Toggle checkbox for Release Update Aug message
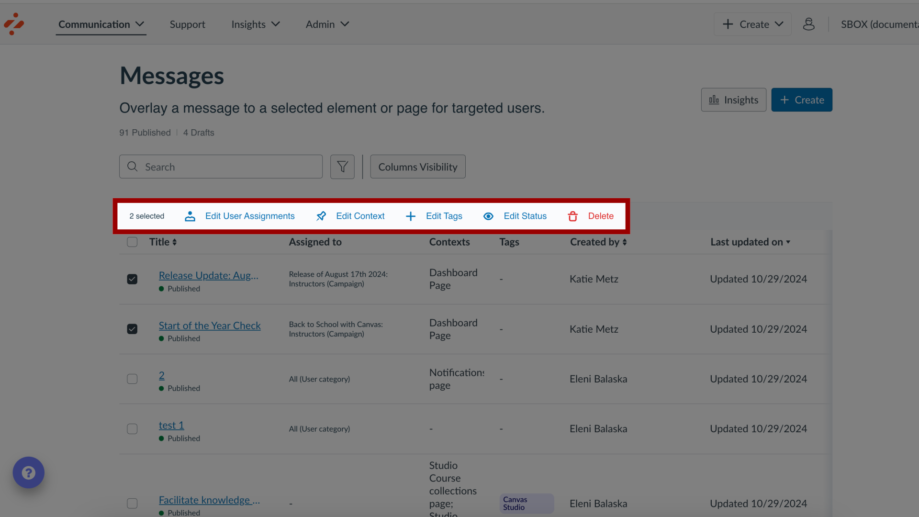This screenshot has height=517, width=919. (132, 279)
